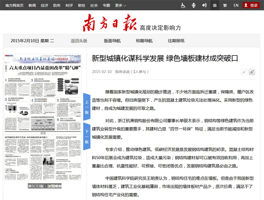Decrease article font size (A-)
The image size is (264, 200).
(244, 72)
